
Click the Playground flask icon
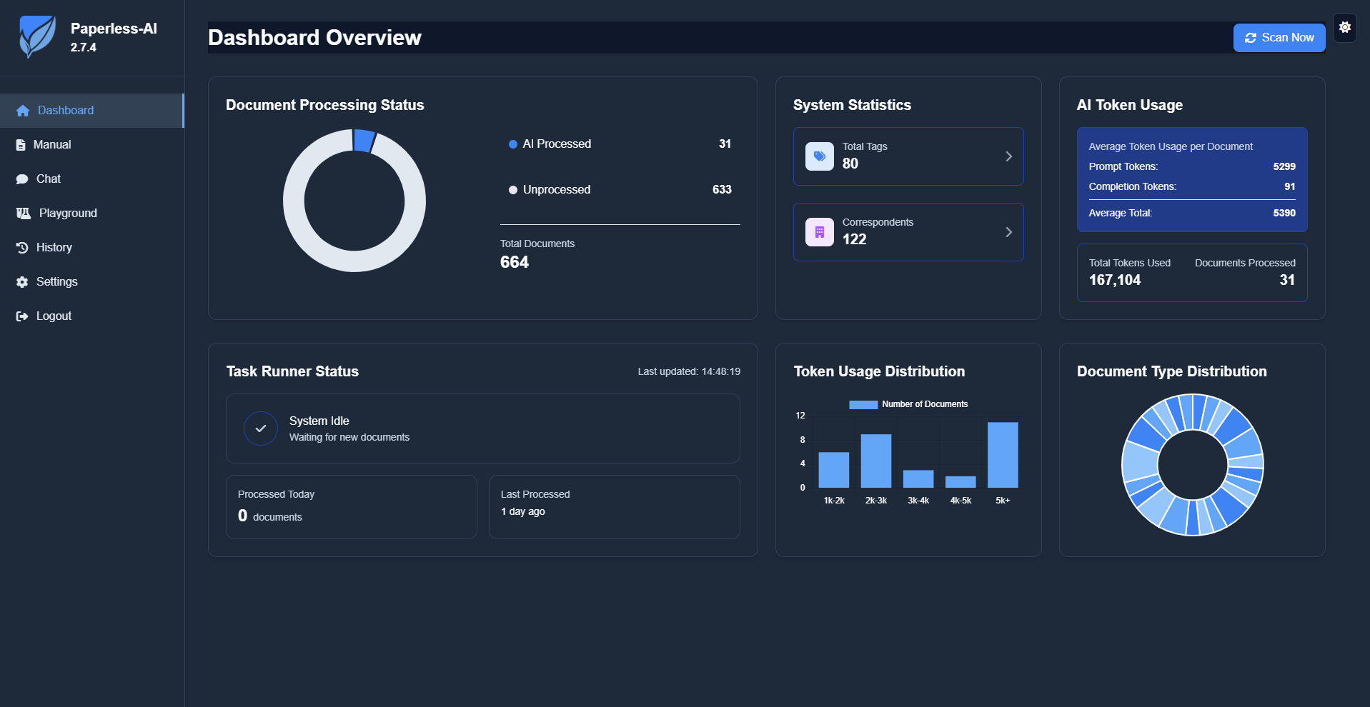(24, 214)
